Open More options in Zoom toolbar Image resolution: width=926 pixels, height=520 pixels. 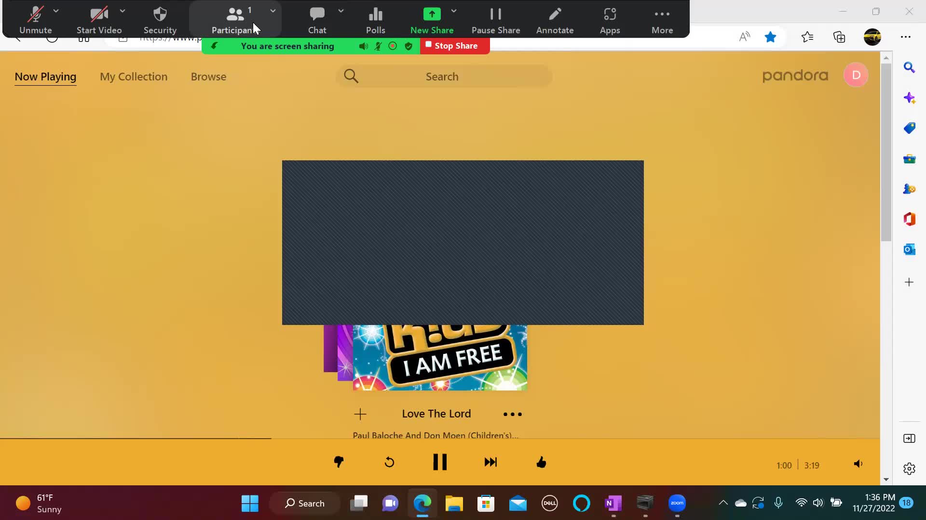(662, 20)
